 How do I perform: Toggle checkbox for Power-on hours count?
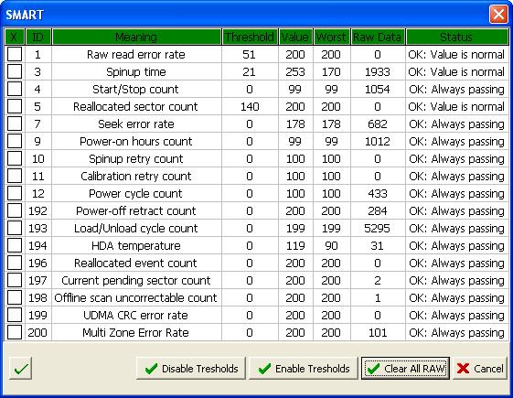(15, 141)
